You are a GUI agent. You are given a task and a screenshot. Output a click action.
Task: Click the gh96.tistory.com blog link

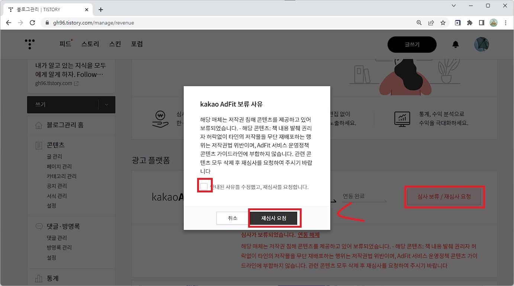(x=54, y=84)
